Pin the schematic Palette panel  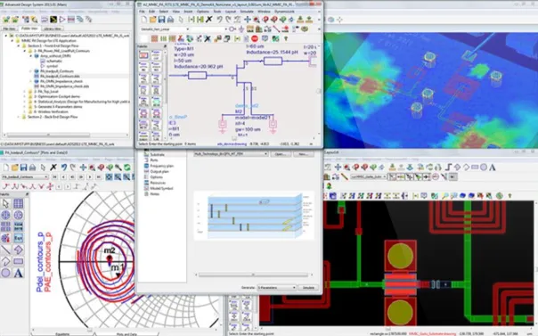[x=165, y=46]
